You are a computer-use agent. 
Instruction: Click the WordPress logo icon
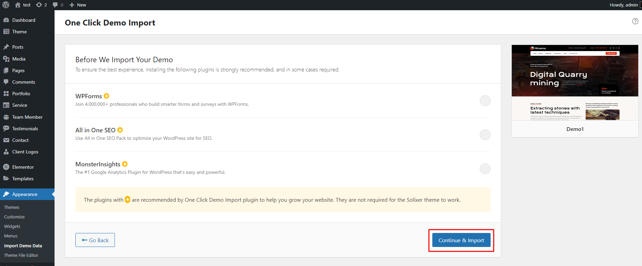click(6, 5)
